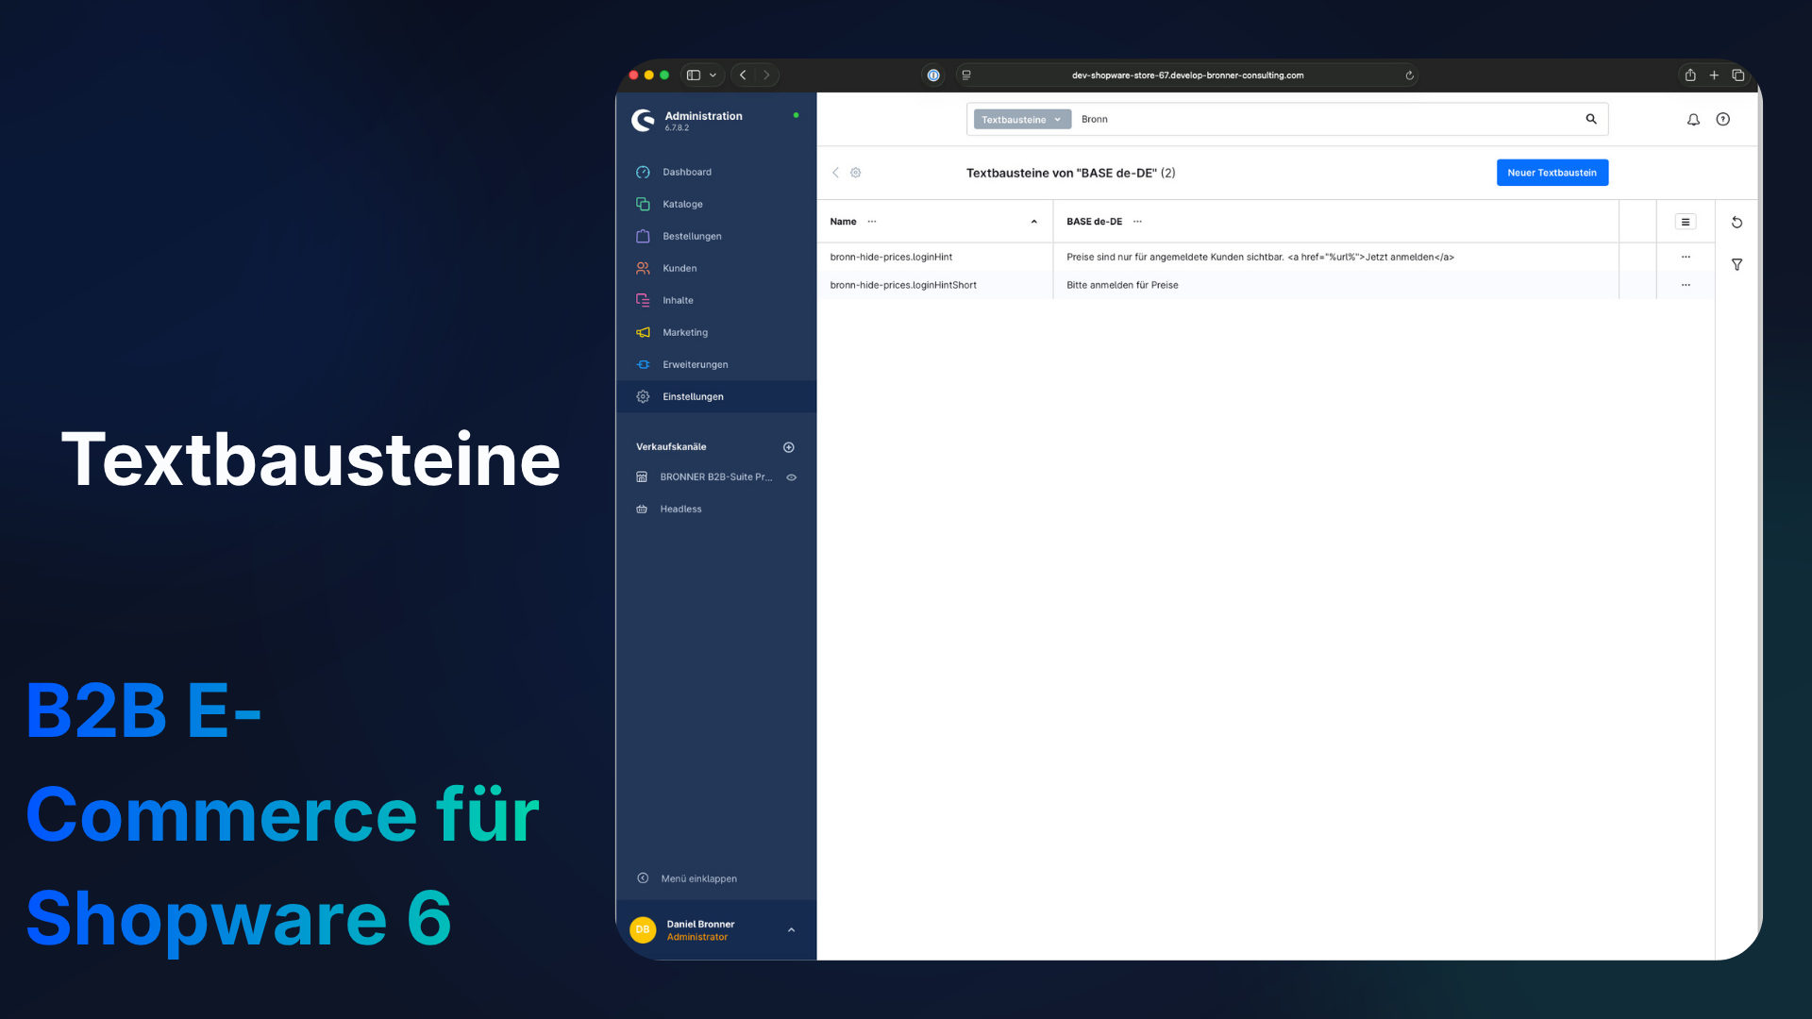The height and width of the screenshot is (1019, 1812).
Task: Click the Safari address bar URL
Action: coord(1187,75)
